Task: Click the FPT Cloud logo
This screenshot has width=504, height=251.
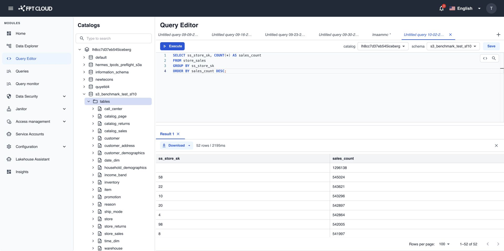Action: point(35,8)
